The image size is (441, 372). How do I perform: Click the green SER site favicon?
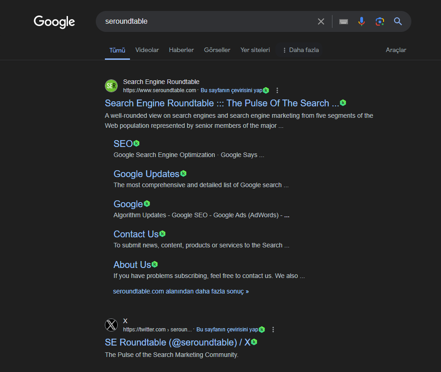pyautogui.click(x=111, y=85)
